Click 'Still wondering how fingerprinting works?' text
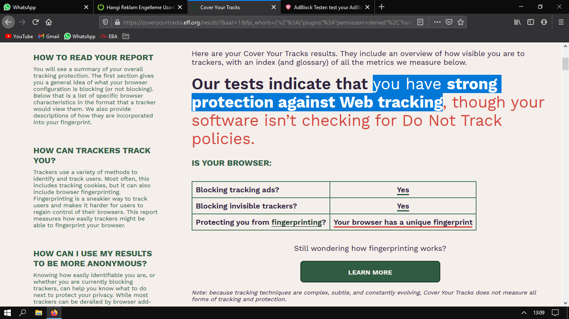This screenshot has height=319, width=569. (x=370, y=248)
